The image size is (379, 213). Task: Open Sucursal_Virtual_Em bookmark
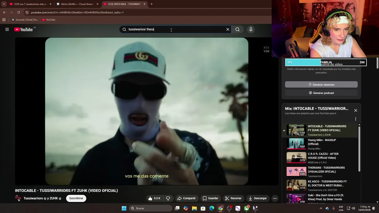pos(25,20)
